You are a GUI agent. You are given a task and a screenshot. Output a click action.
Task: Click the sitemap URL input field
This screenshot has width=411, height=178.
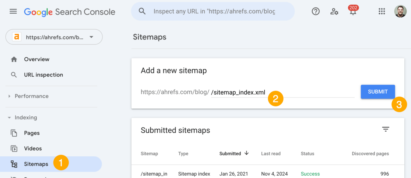click(x=281, y=92)
